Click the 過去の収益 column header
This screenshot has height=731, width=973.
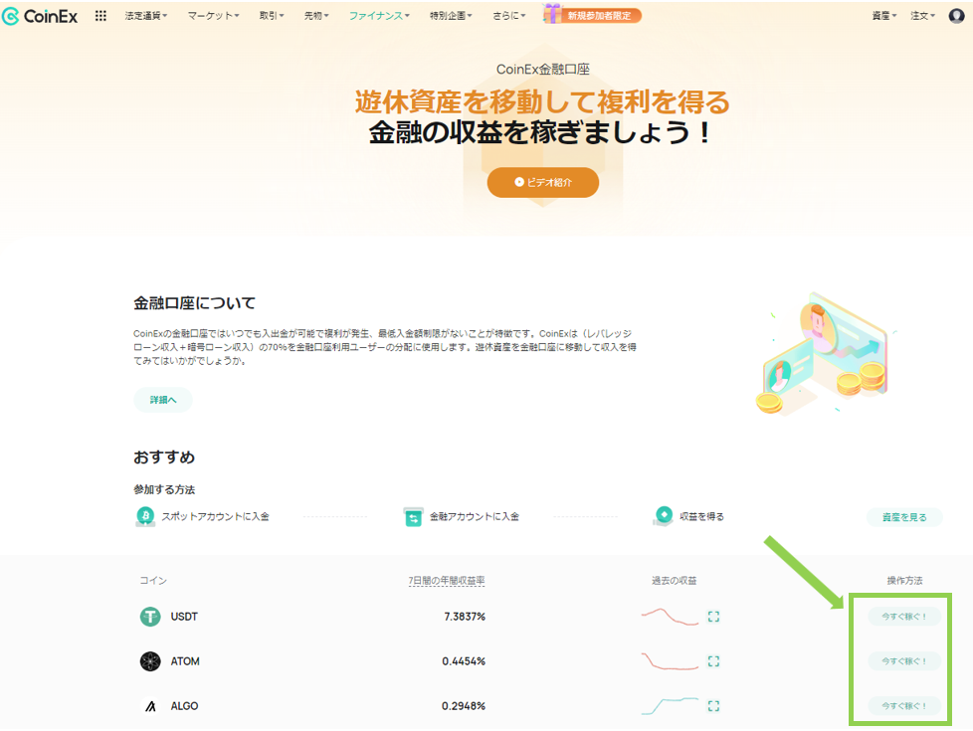click(674, 580)
